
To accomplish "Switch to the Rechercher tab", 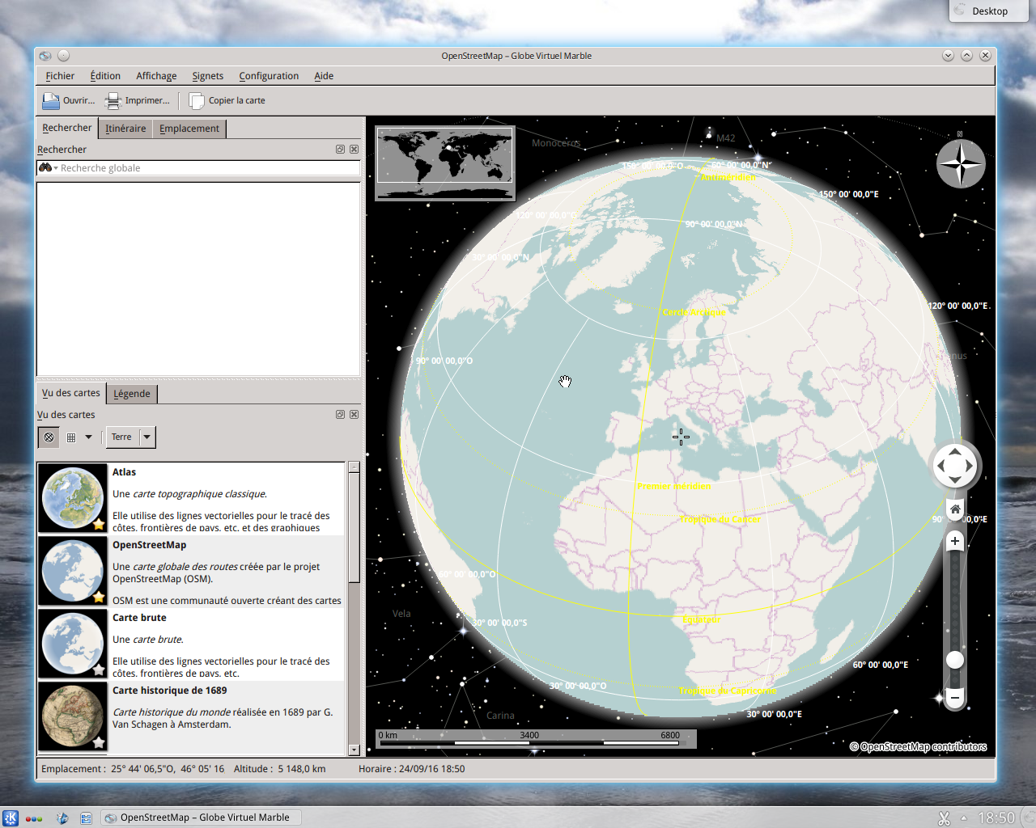I will click(67, 128).
